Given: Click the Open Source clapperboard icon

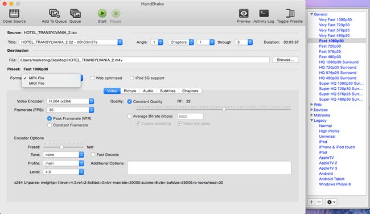Looking at the screenshot, I should [14, 14].
